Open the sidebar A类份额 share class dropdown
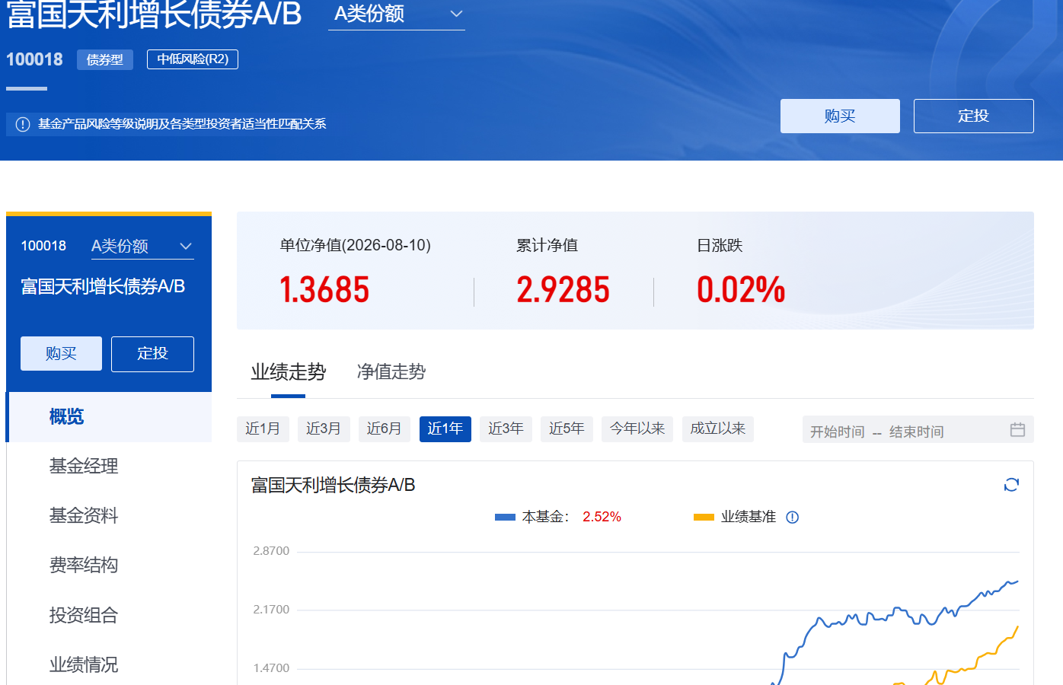1063x685 pixels. point(142,247)
